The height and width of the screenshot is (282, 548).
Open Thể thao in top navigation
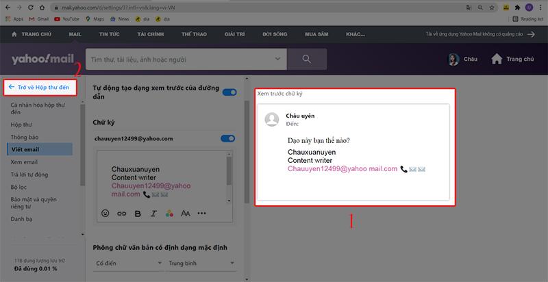[x=194, y=34]
